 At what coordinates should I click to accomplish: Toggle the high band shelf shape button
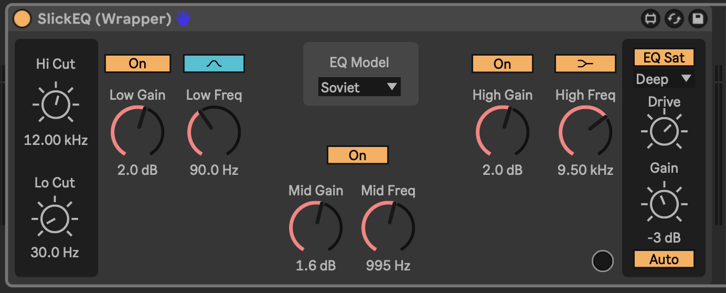point(585,64)
